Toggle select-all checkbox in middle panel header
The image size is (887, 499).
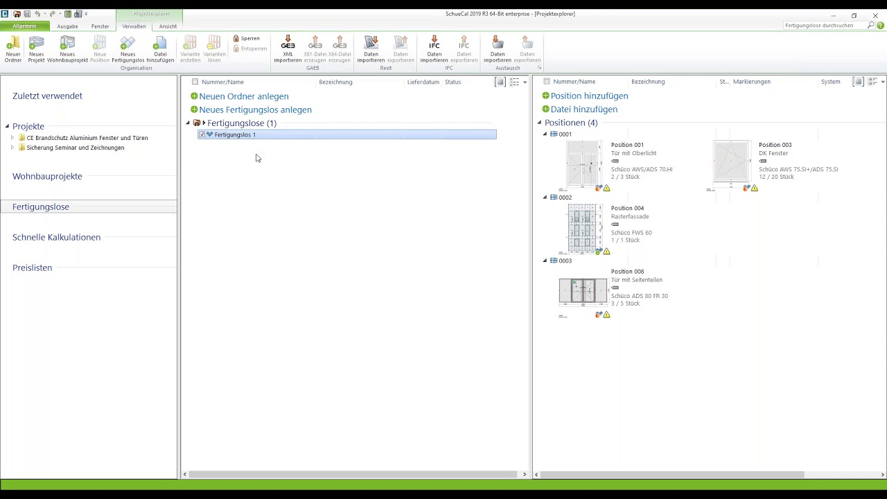195,82
